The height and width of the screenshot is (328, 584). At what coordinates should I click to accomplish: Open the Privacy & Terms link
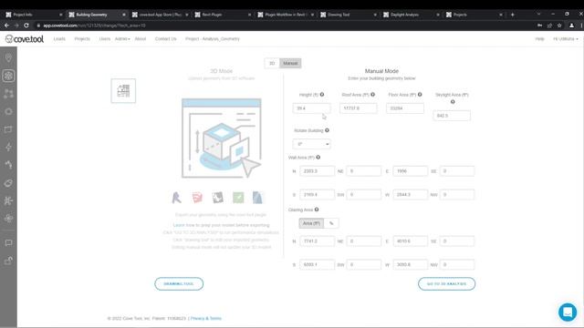206,318
